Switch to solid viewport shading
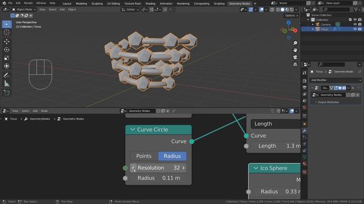The height and width of the screenshot is (204, 364). 283,10
